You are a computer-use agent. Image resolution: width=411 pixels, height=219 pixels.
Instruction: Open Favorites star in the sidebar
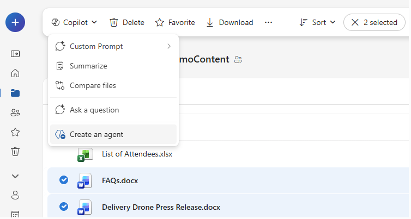pos(15,132)
